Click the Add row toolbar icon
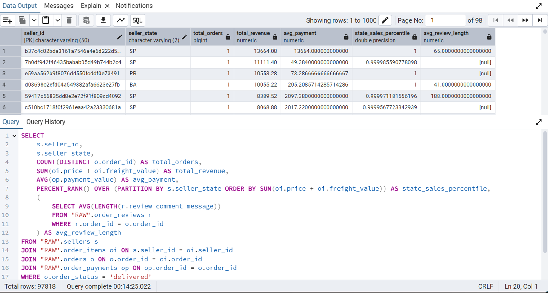Viewport: 548px width, 293px height. click(7, 20)
